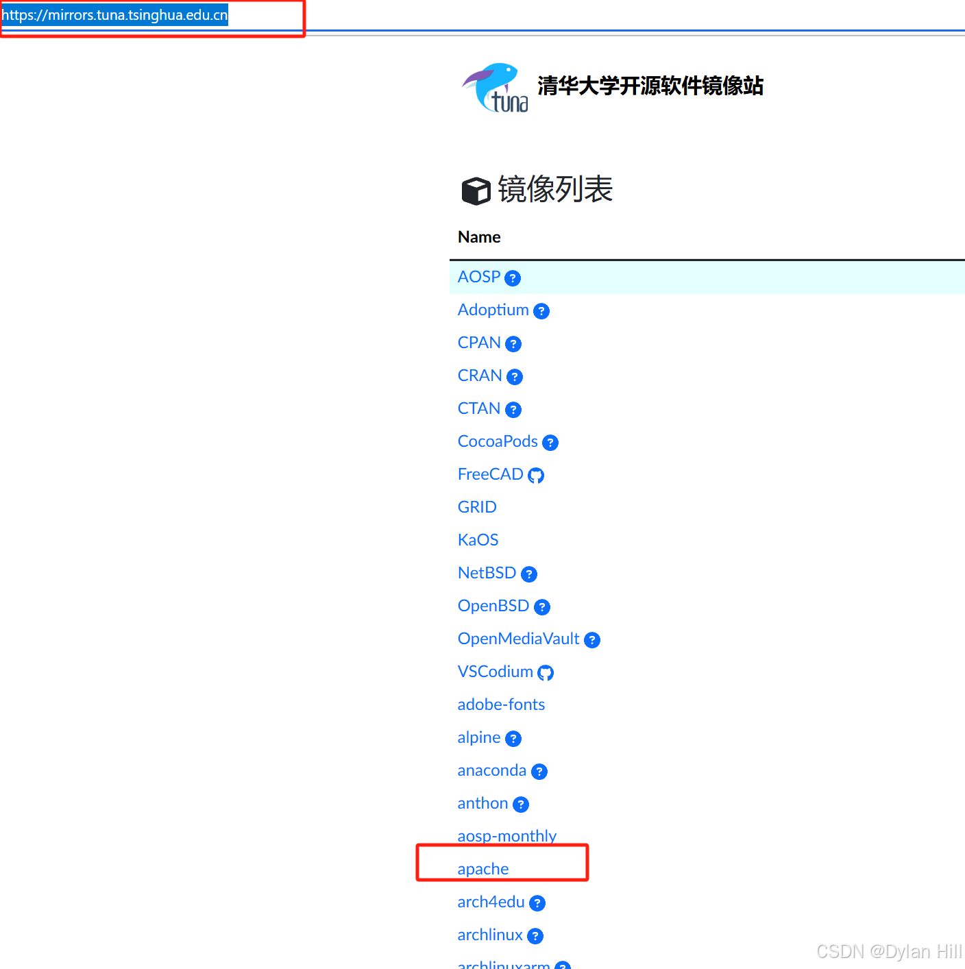965x969 pixels.
Task: Open the VSCodium mirror link
Action: (496, 672)
